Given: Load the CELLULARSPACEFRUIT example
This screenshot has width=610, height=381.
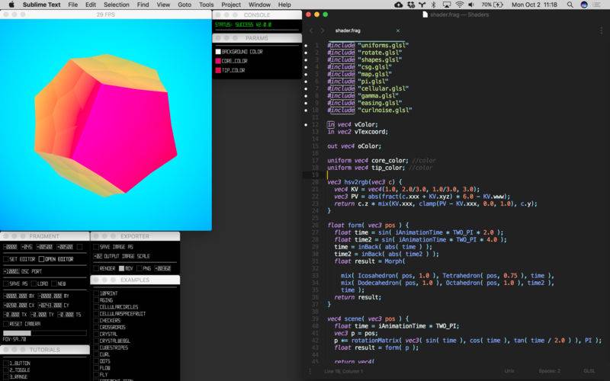Looking at the screenshot, I should [x=120, y=314].
